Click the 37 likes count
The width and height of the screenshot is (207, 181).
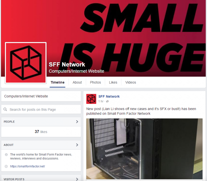(41, 132)
